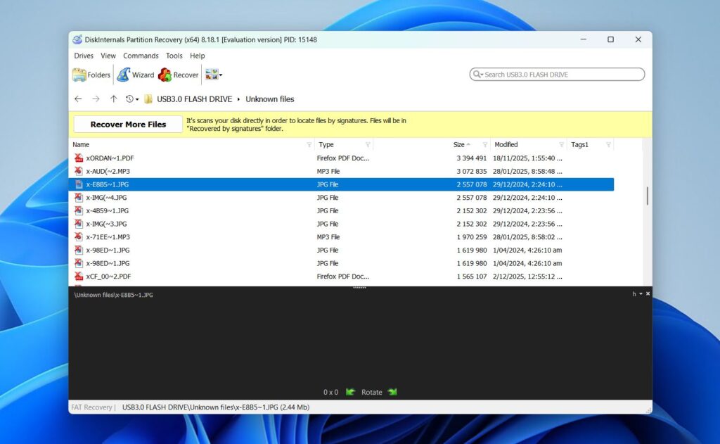Screen dimensions: 720x444
Task: Select the file name x-IMG(~3.JPG
Action: [x=107, y=224]
